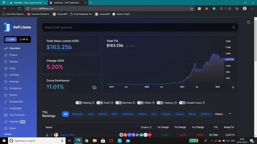
Task: Click the Windows search box
Action: pos(37,140)
